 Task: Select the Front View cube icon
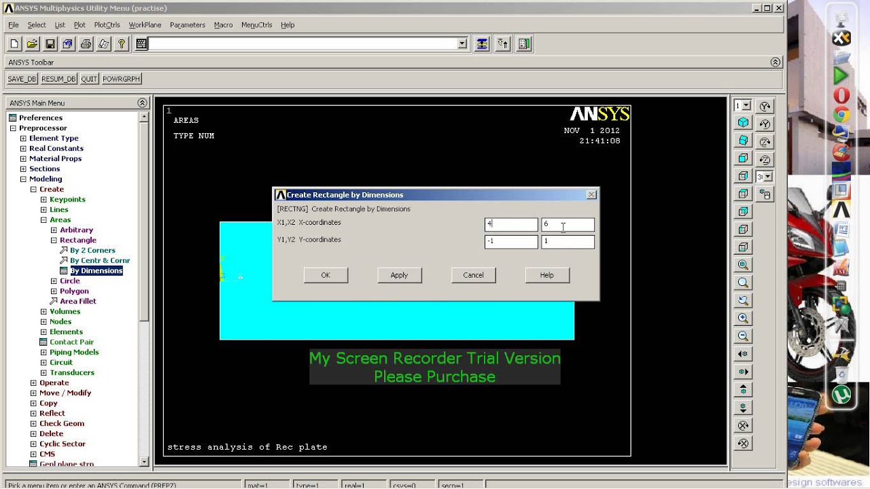pyautogui.click(x=743, y=158)
